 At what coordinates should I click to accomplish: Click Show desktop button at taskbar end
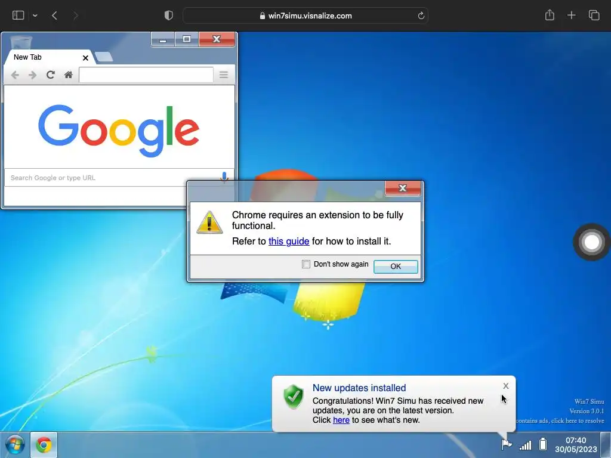[x=606, y=445]
